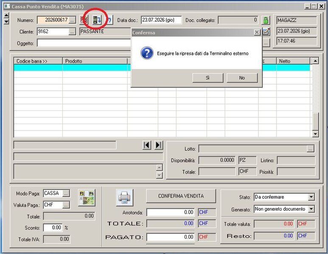Click the time 17:07:46

coord(297,41)
